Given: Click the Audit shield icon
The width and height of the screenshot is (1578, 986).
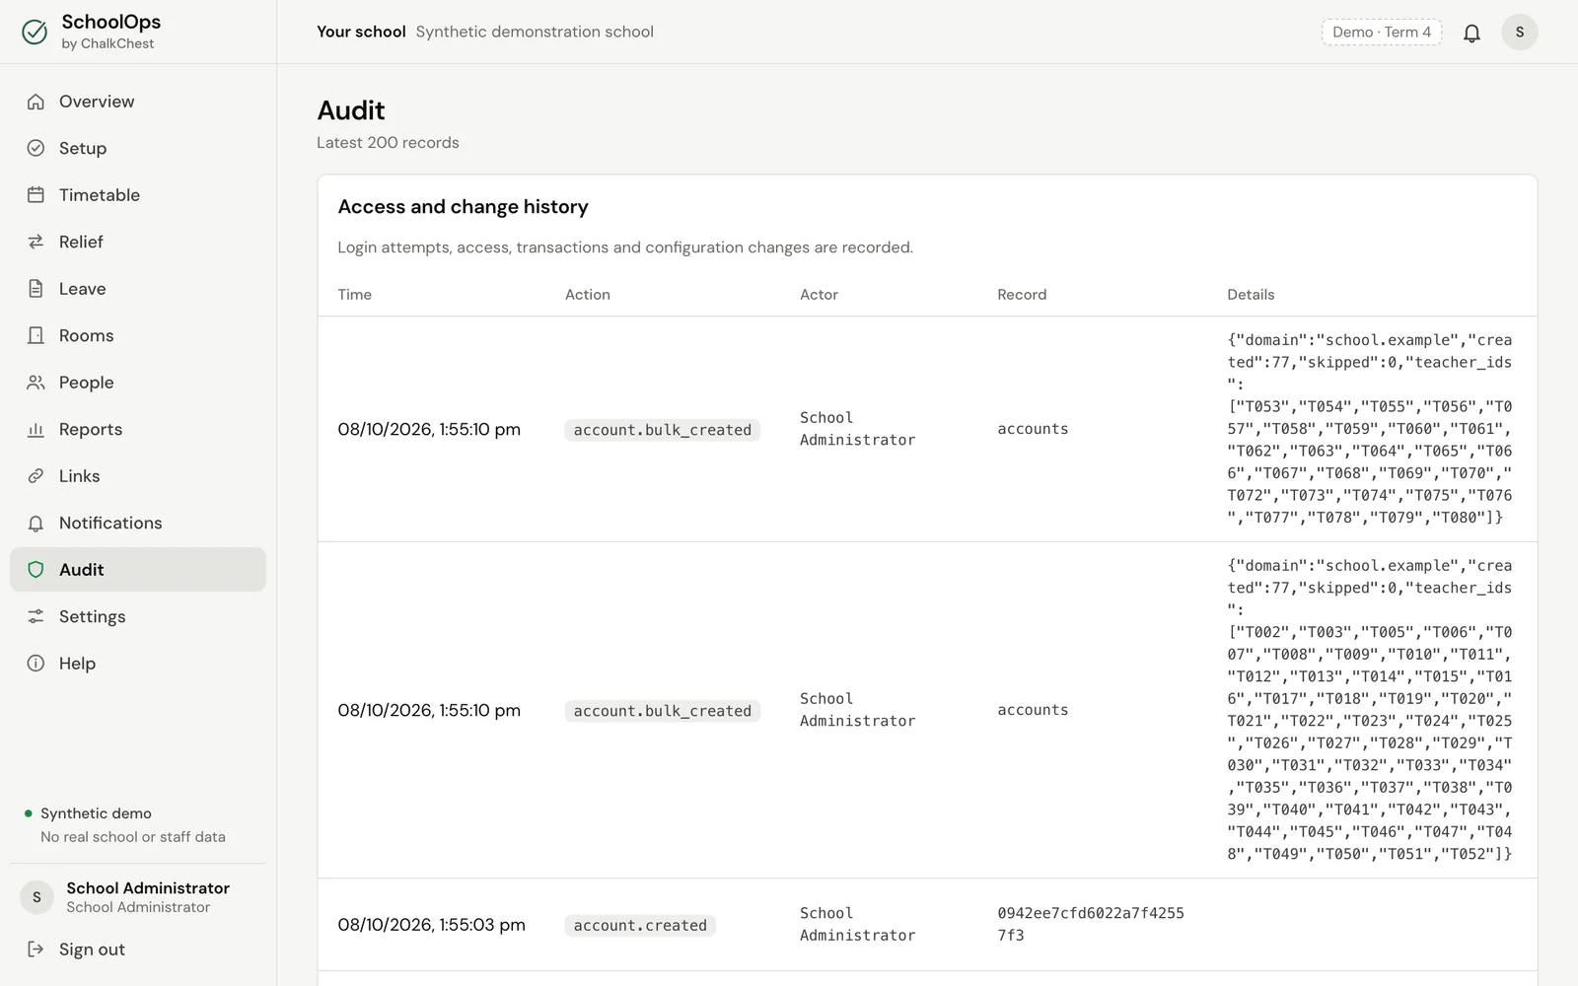Looking at the screenshot, I should (x=36, y=570).
